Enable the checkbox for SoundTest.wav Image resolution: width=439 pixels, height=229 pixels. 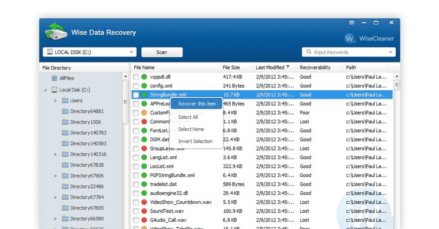click(136, 211)
